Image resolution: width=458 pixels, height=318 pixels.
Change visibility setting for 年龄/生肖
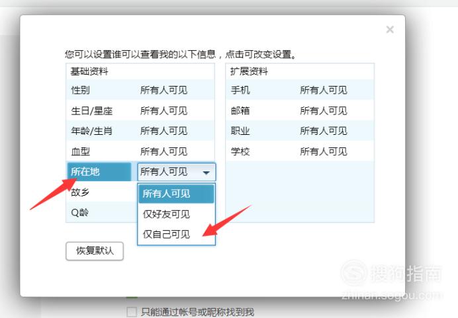(163, 131)
